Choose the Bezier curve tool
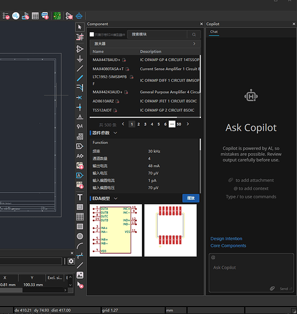The image size is (297, 314). click(80, 256)
